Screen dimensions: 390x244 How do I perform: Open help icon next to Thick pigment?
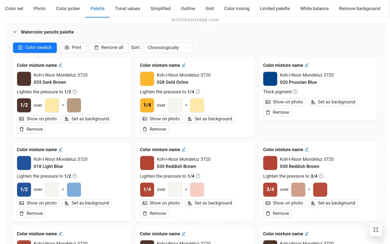pyautogui.click(x=295, y=92)
